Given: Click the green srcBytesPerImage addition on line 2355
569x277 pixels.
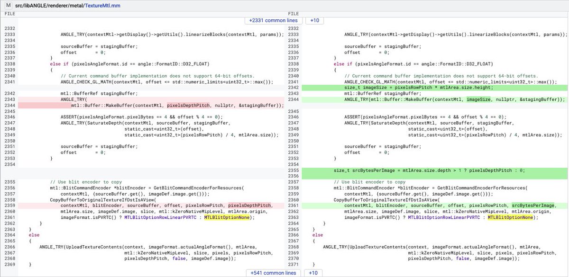Looking at the screenshot, I should [375, 169].
